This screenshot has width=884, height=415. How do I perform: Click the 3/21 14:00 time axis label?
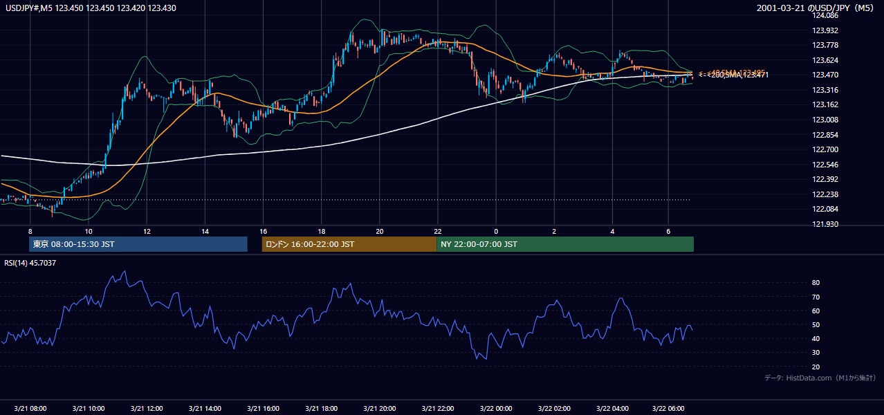205,409
